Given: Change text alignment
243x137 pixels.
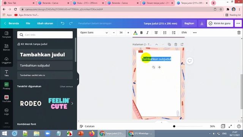Looking at the screenshot, I should coord(156,33).
